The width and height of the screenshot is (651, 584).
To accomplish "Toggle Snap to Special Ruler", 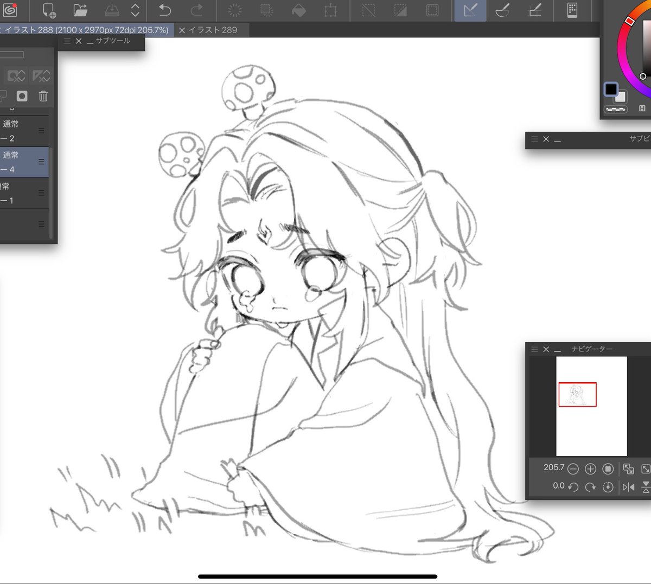I will [x=502, y=10].
